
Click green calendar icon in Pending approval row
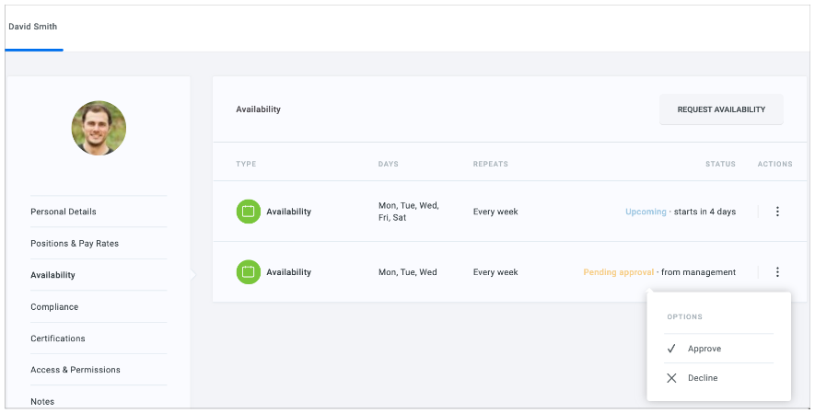click(248, 272)
